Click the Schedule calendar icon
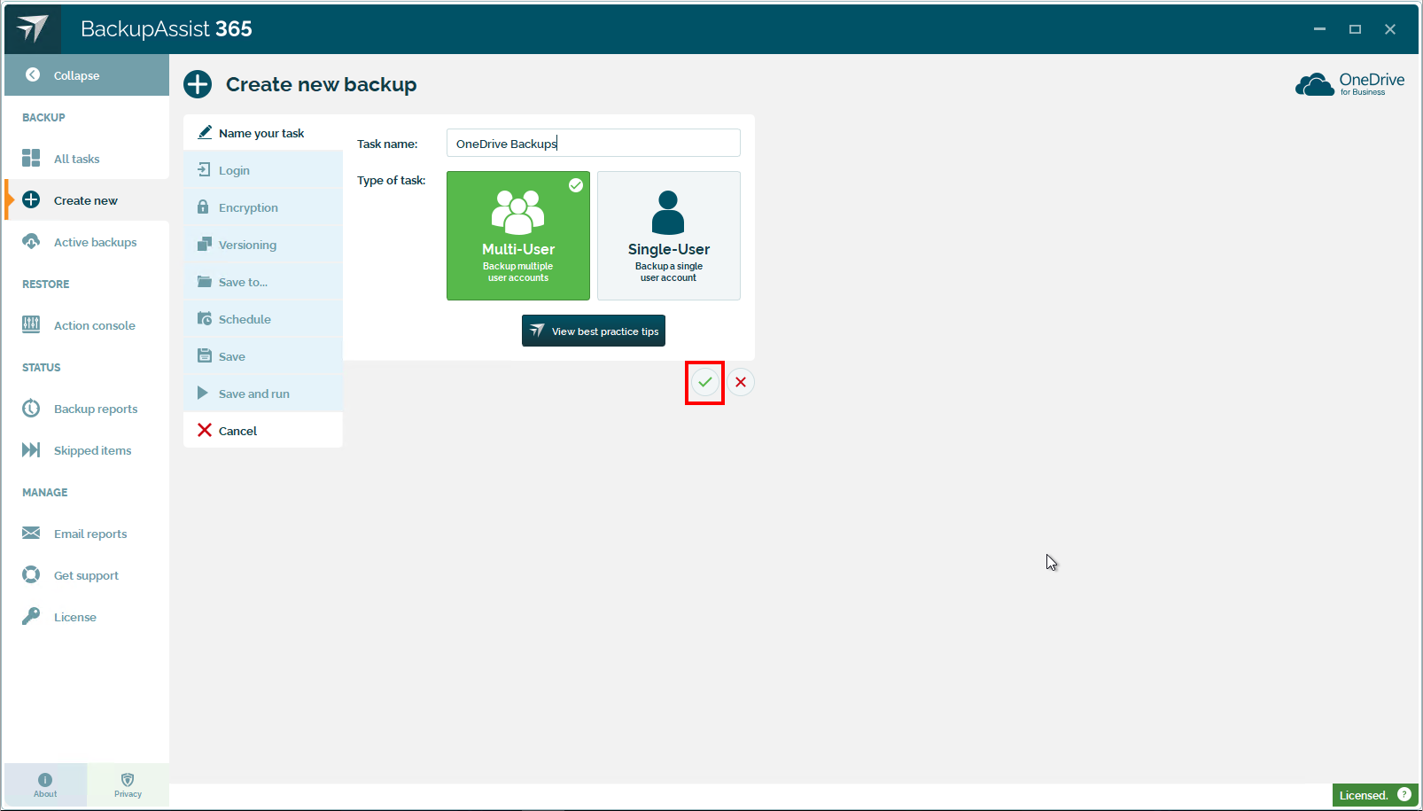This screenshot has height=811, width=1423. [x=204, y=318]
